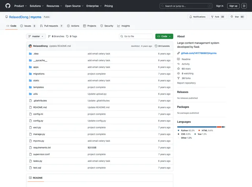This screenshot has height=187, width=252.
Task: Open the __pycache__ folder icon
Action: [30, 60]
